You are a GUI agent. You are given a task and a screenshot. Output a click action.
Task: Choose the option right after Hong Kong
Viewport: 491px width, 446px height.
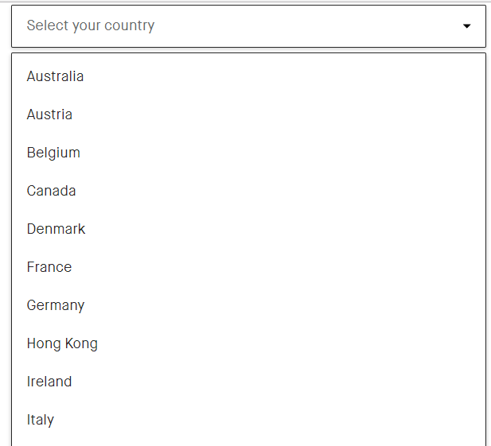coord(49,382)
